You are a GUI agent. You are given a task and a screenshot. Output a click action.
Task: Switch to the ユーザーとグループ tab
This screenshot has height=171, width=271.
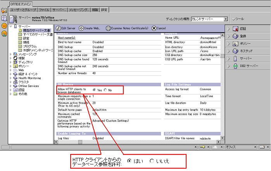23,10
